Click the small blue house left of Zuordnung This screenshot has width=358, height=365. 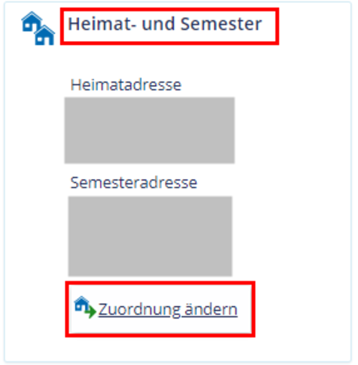coord(81,304)
